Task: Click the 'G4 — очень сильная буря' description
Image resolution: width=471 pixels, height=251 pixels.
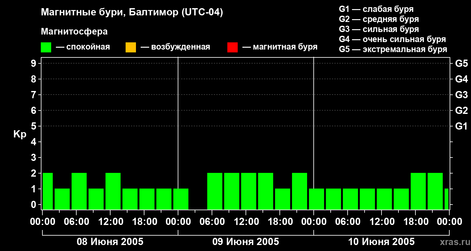Action: click(392, 39)
